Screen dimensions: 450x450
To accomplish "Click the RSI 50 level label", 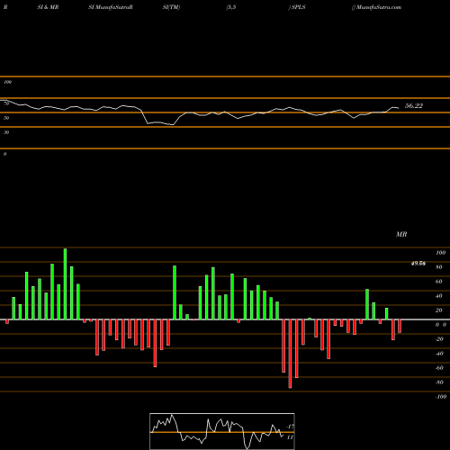I will tap(6, 118).
